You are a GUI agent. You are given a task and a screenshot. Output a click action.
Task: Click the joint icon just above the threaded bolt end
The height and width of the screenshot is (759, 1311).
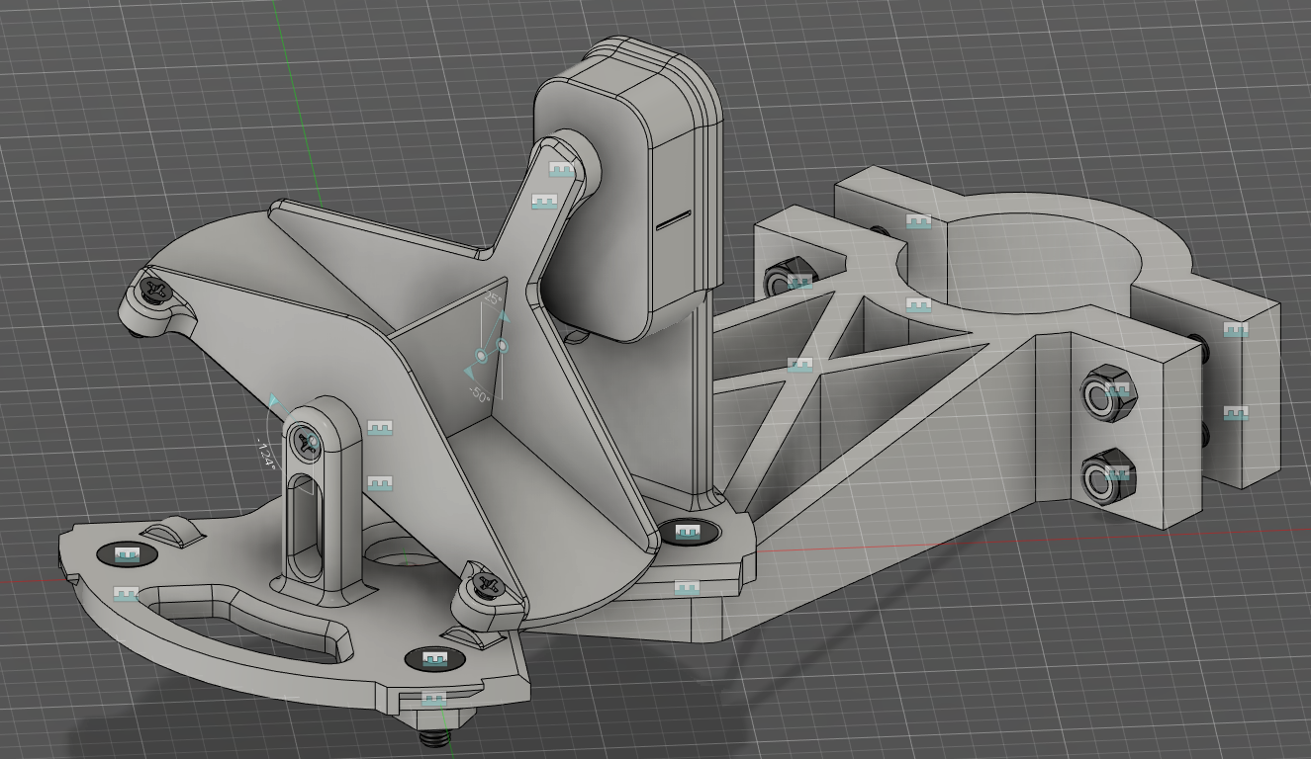[432, 699]
